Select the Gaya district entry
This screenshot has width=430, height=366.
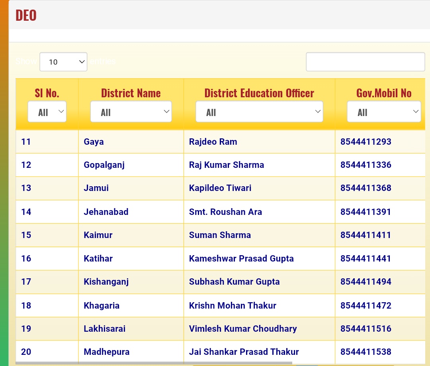point(94,142)
